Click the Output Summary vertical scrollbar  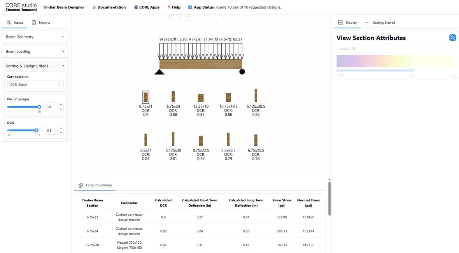coord(329,199)
